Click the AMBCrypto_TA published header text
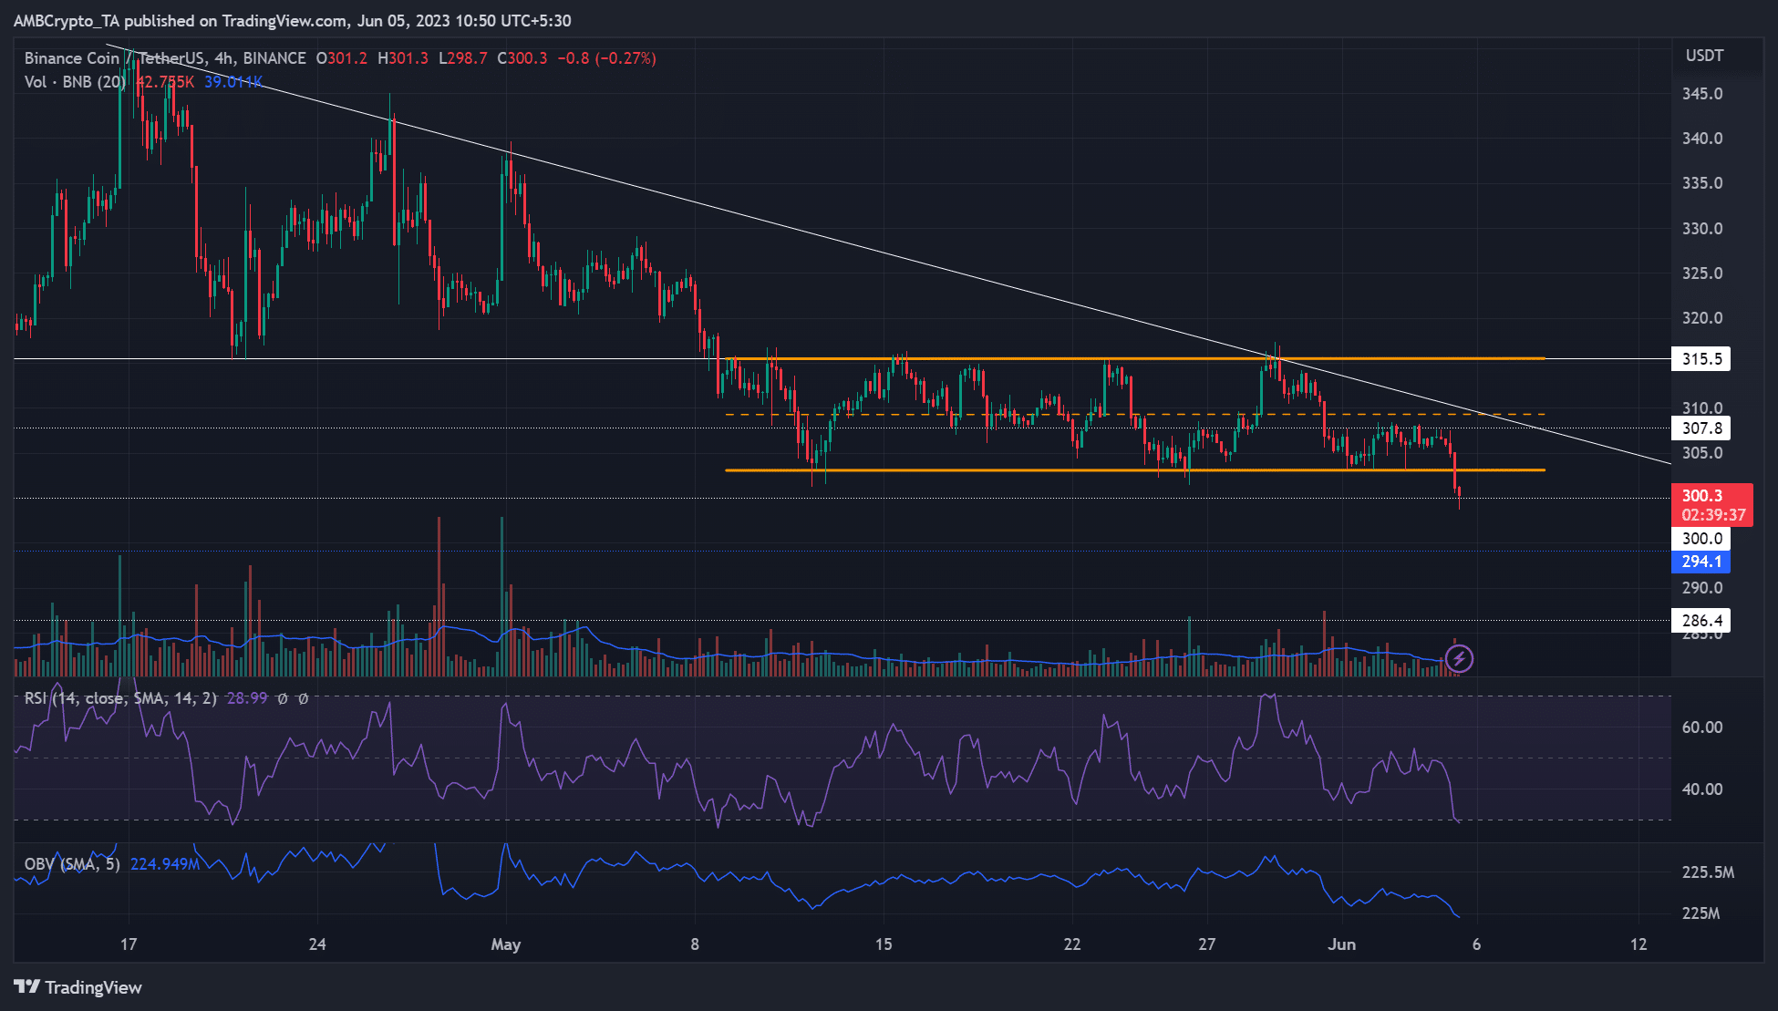The width and height of the screenshot is (1778, 1011). (292, 20)
